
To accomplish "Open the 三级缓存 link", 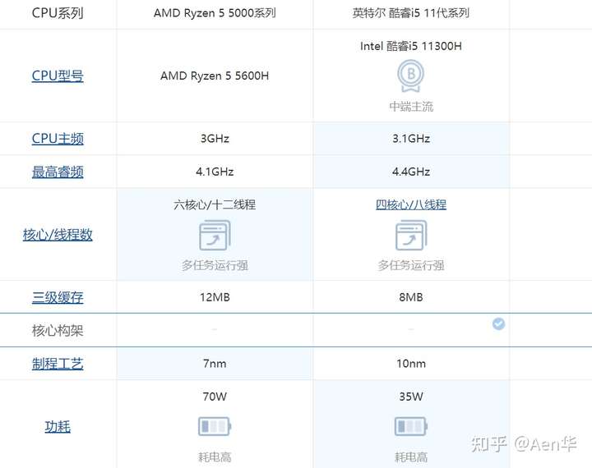I will (x=58, y=297).
